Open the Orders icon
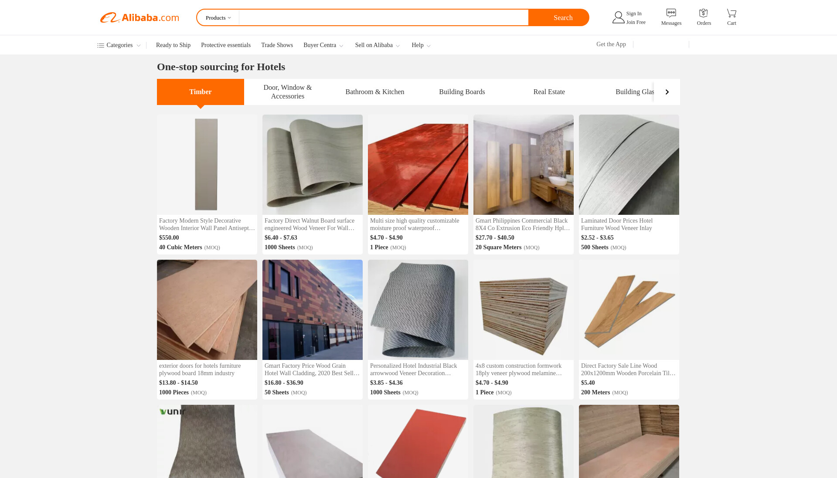 704,13
